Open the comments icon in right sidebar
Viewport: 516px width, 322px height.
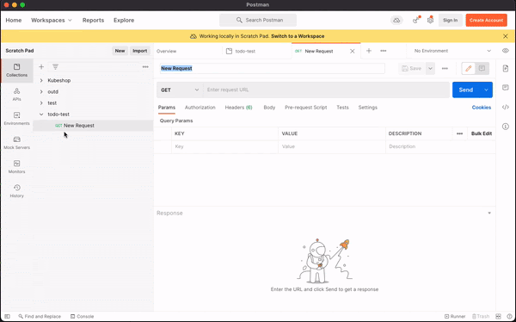[506, 87]
